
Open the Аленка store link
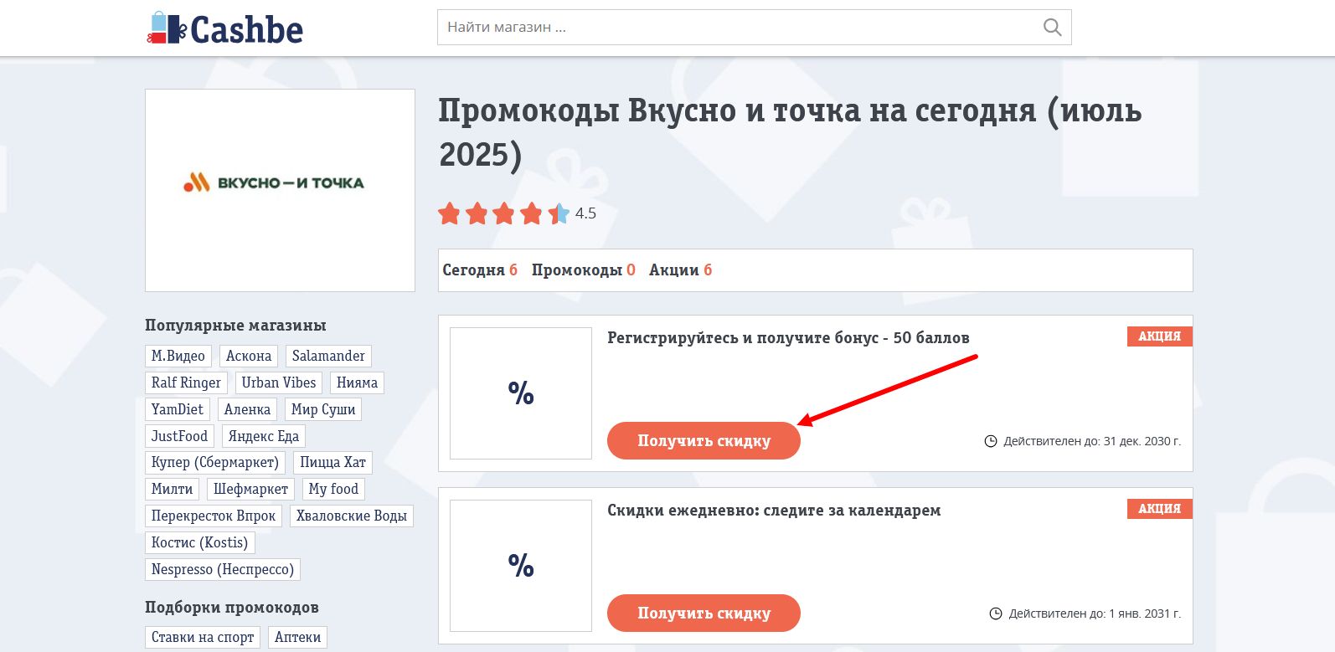247,409
